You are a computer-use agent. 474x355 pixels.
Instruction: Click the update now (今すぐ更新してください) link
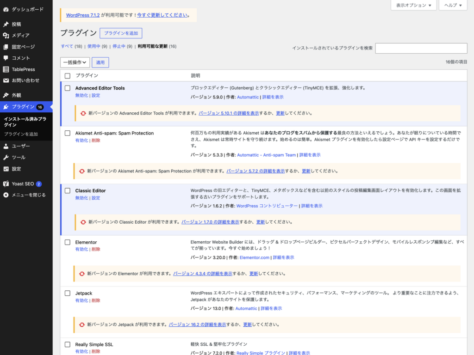(162, 15)
